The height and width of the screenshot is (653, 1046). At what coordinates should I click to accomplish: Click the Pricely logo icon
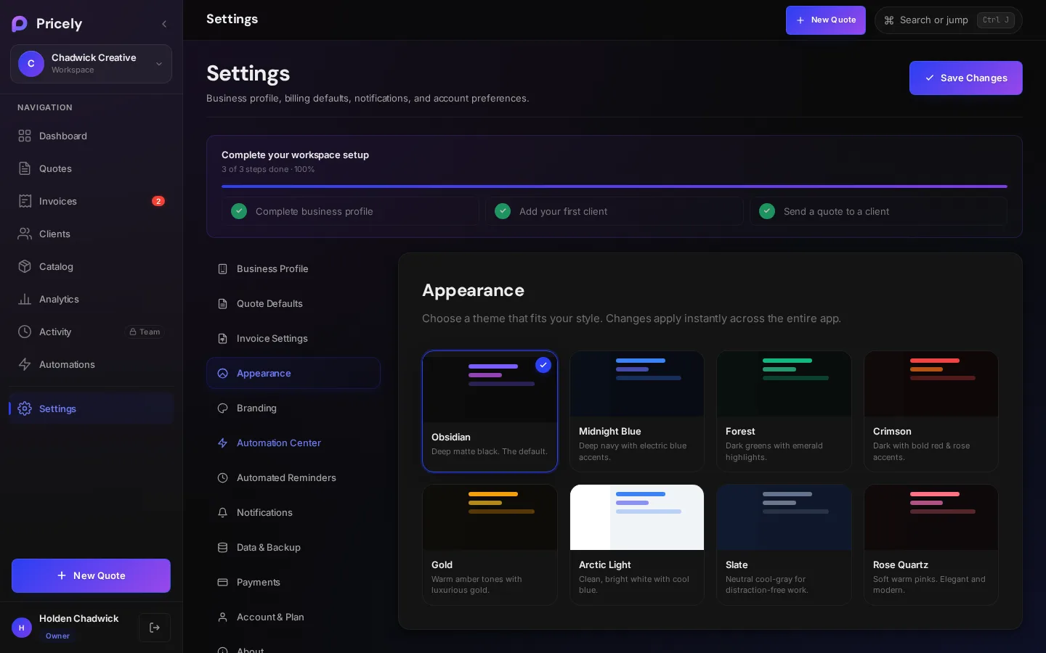(x=20, y=24)
